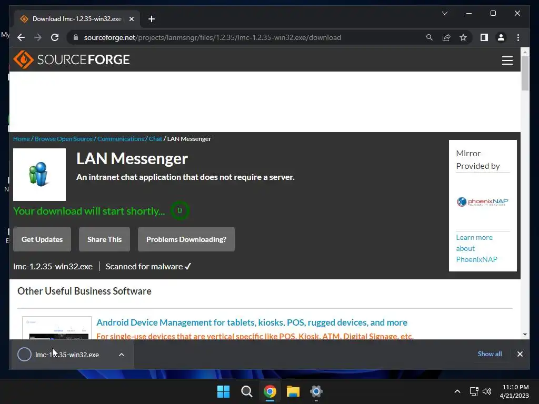
Task: Bookmark this tab with the star
Action: coord(463,37)
